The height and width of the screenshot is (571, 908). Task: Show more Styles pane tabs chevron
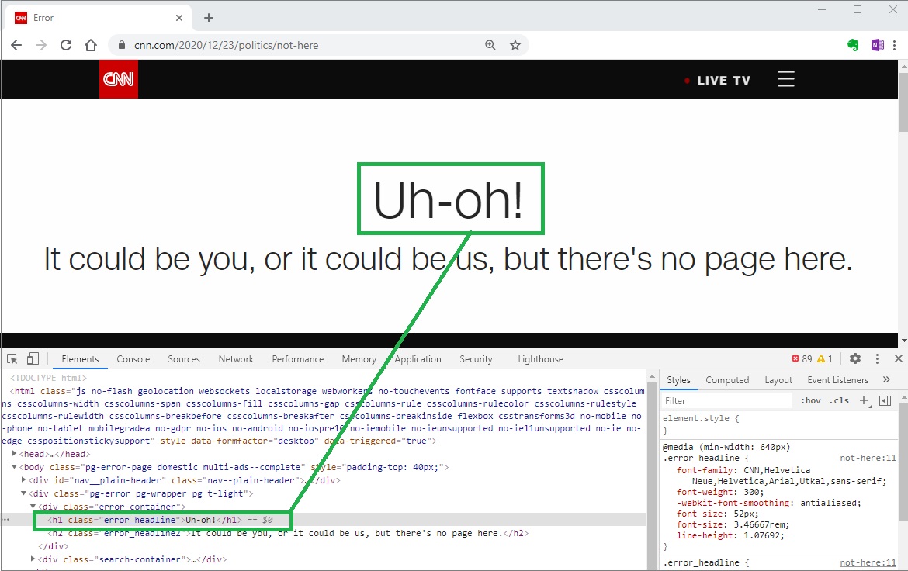pos(886,379)
